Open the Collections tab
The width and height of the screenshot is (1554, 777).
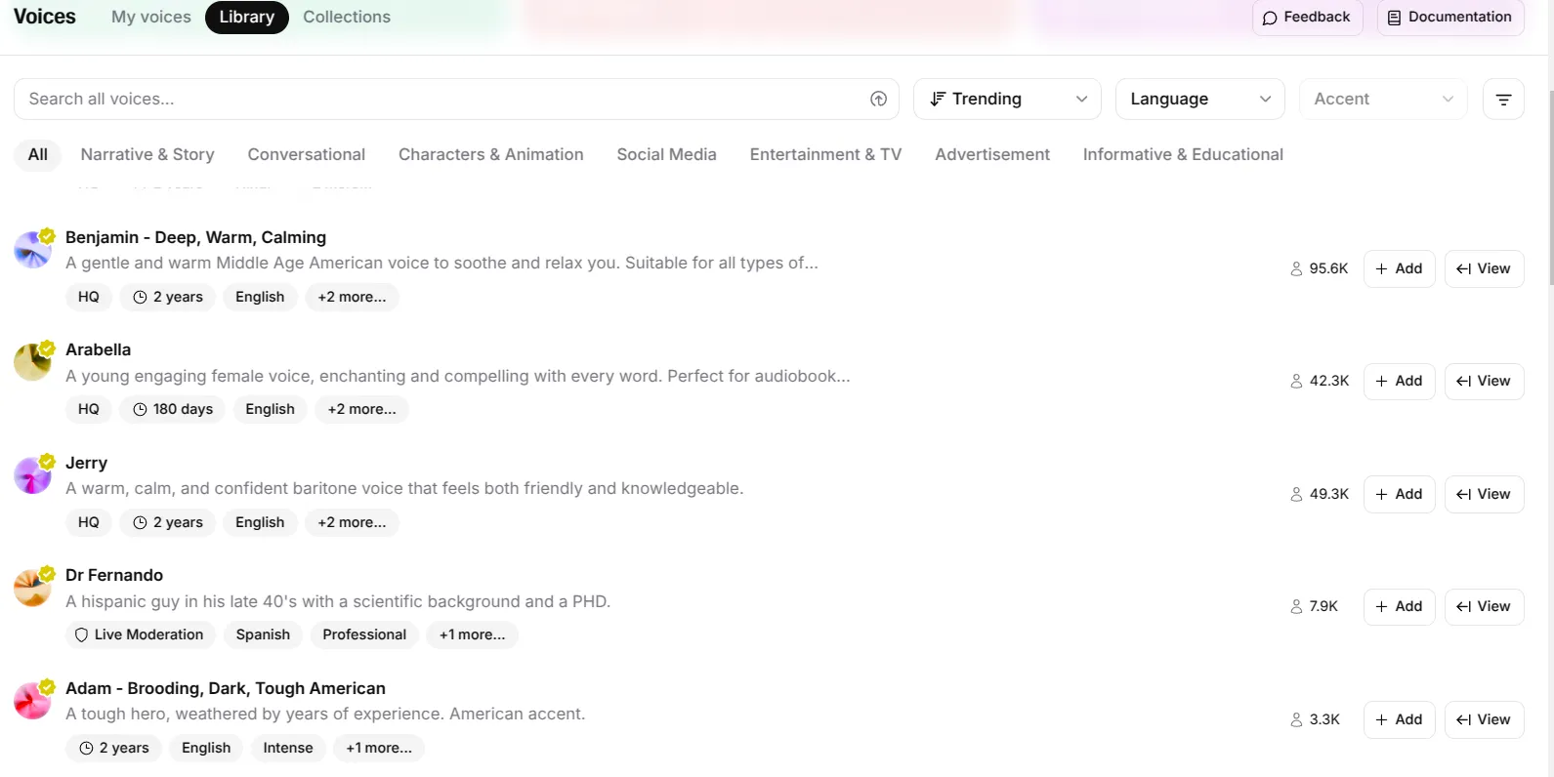(347, 17)
